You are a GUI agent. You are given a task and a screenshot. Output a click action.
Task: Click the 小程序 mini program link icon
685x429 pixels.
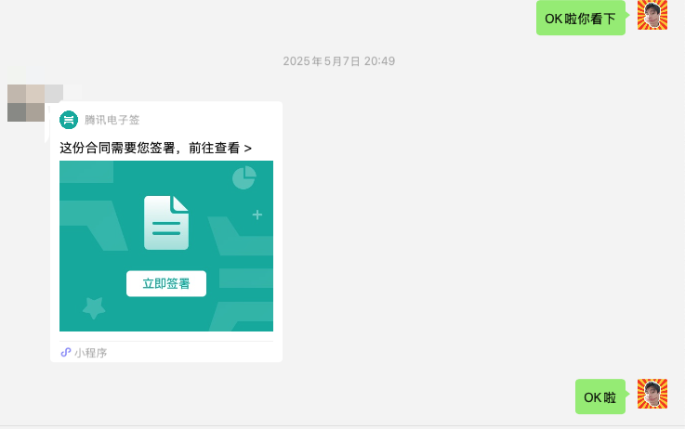click(x=66, y=353)
